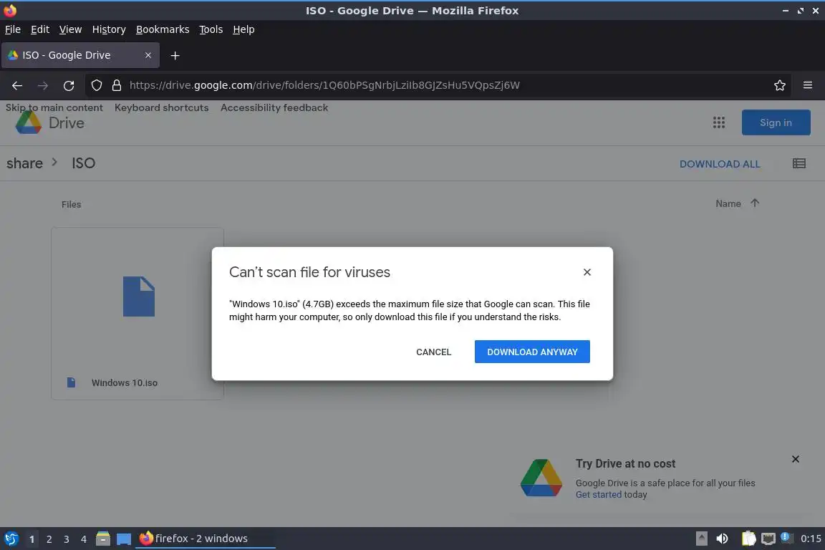
Task: Click the ISO breadcrumb folder
Action: coord(83,163)
